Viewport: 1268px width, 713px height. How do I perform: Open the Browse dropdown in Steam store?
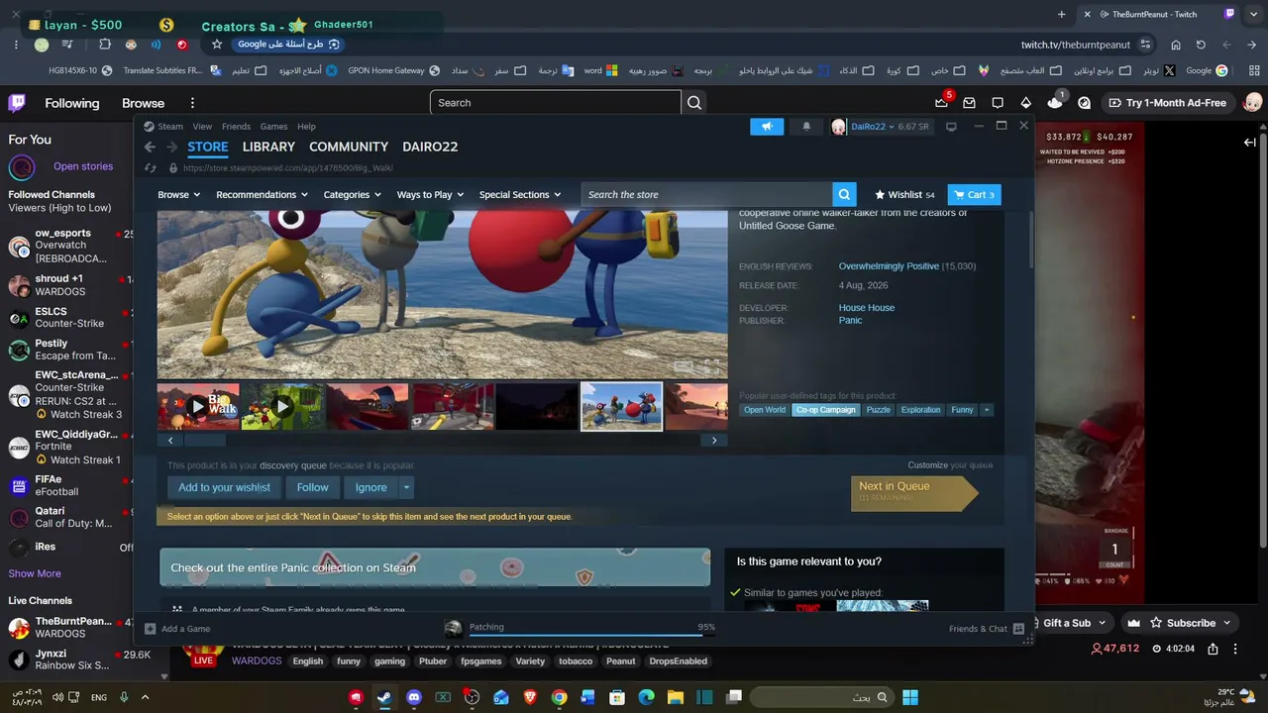[x=179, y=195]
